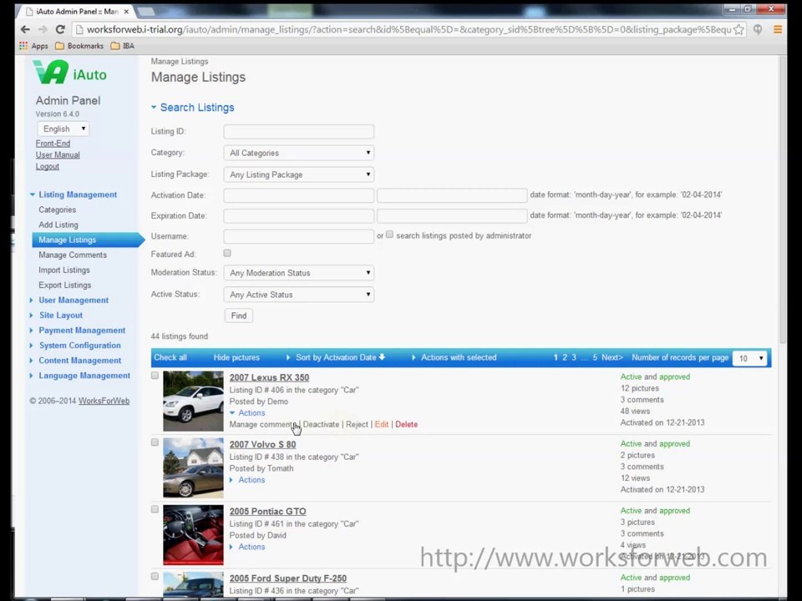Focus the Listing ID input field
This screenshot has width=802, height=601.
click(299, 131)
